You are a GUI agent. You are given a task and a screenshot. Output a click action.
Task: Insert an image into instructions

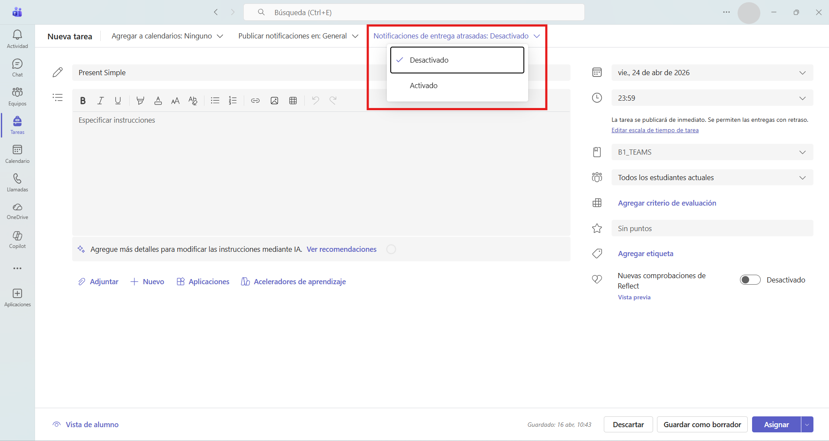tap(274, 101)
